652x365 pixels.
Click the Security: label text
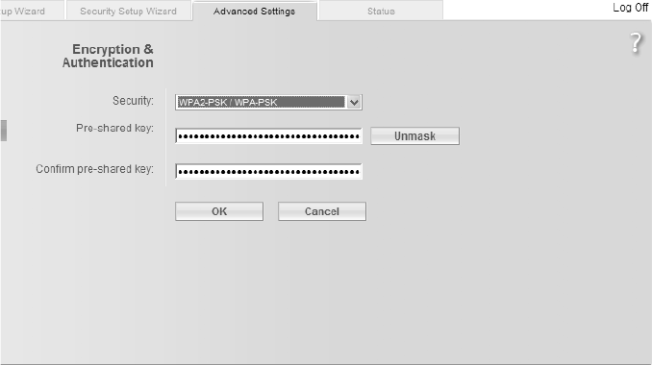click(133, 101)
